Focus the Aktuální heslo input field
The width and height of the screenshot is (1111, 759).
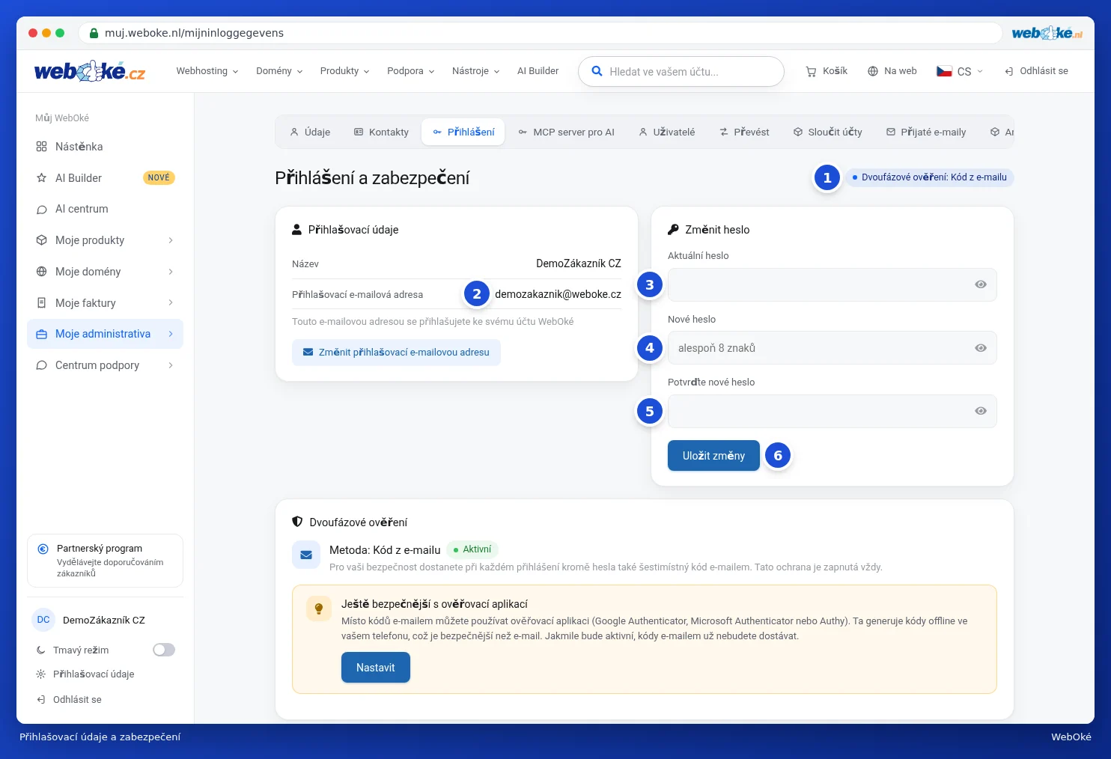click(833, 284)
